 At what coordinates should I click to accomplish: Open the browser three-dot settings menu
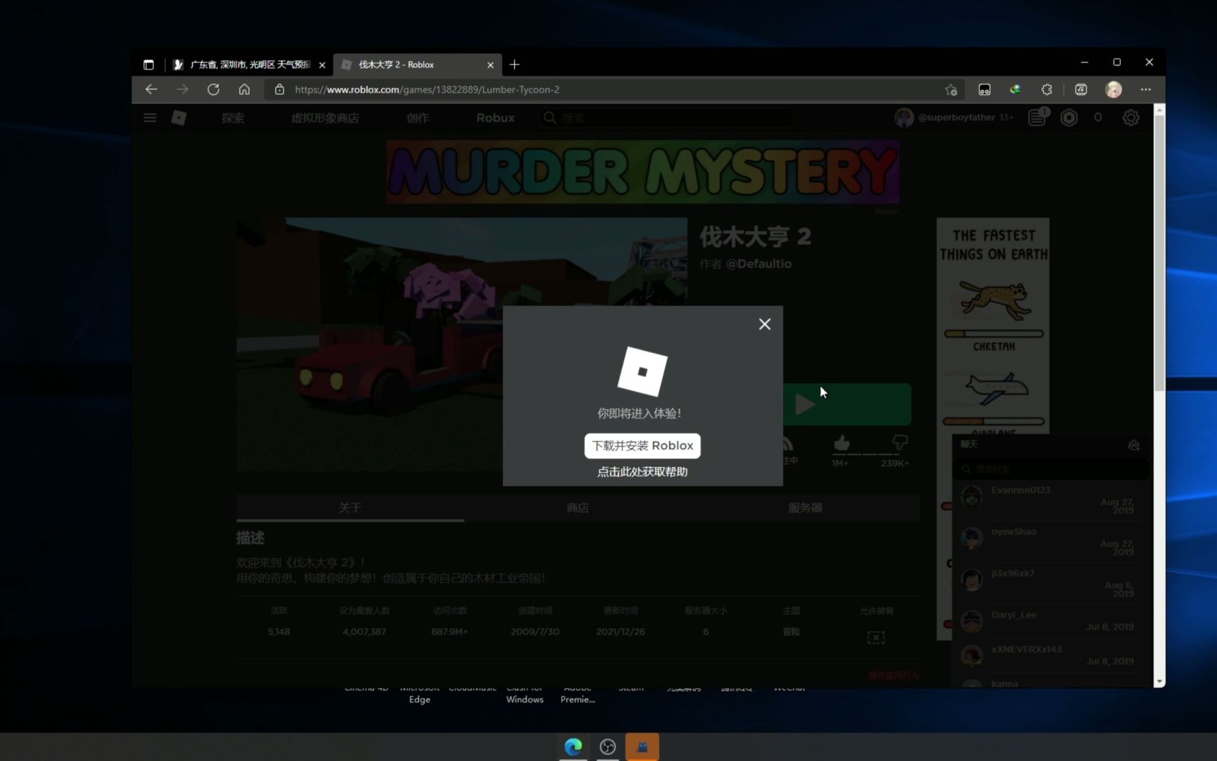coord(1145,89)
